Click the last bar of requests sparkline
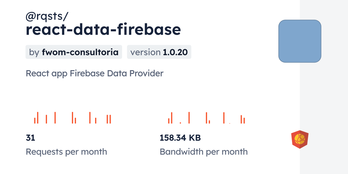 pos(110,119)
